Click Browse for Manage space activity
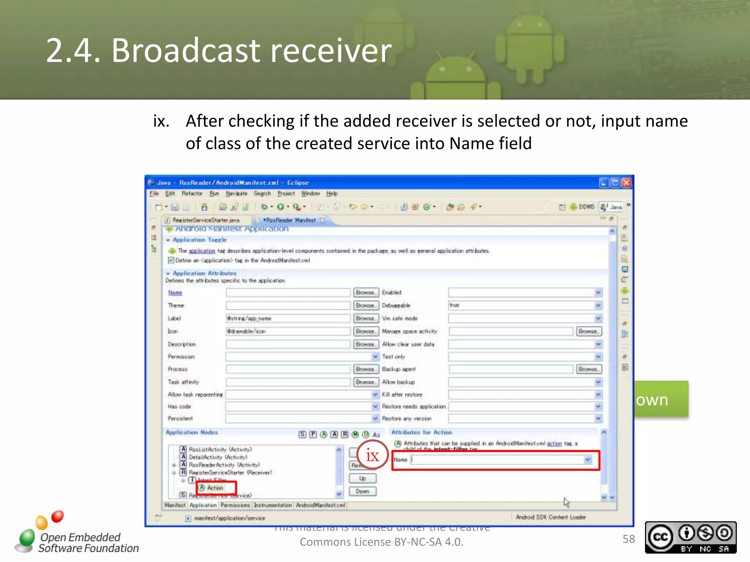Screen dimensions: 750x562 (589, 331)
